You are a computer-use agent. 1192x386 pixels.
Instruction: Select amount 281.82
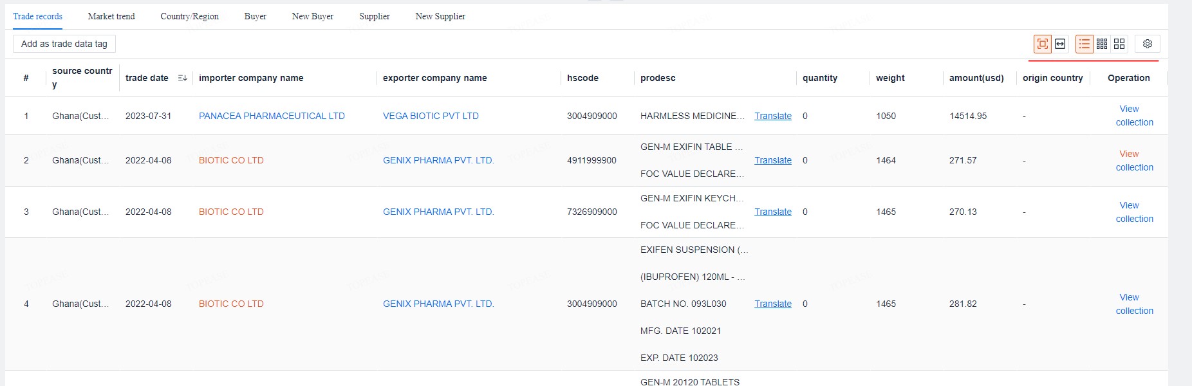click(x=963, y=304)
